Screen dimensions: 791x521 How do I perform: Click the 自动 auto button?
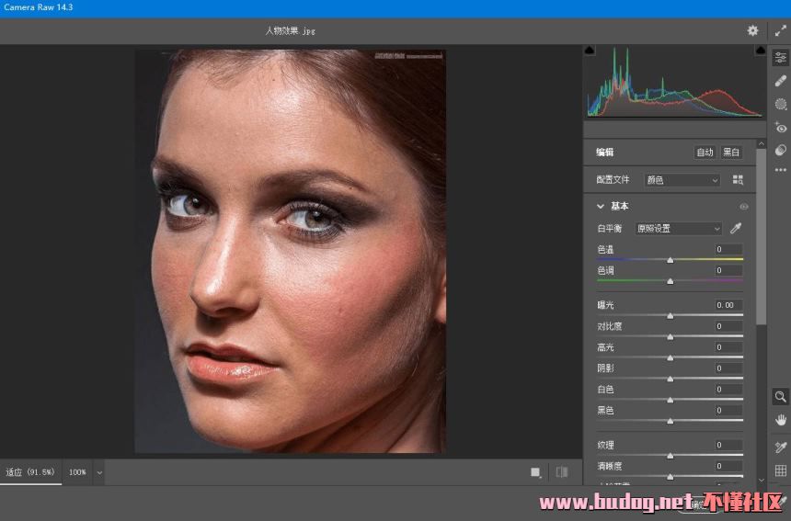pos(705,153)
